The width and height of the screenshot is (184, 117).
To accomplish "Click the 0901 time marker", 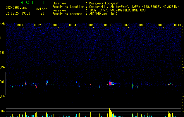I will click(x=20, y=25).
